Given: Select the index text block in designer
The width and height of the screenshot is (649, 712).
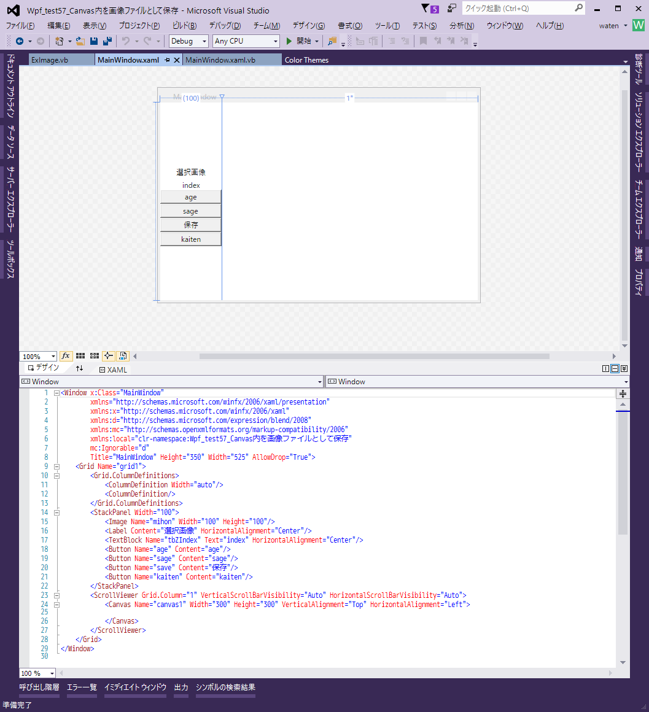Looking at the screenshot, I should (191, 185).
